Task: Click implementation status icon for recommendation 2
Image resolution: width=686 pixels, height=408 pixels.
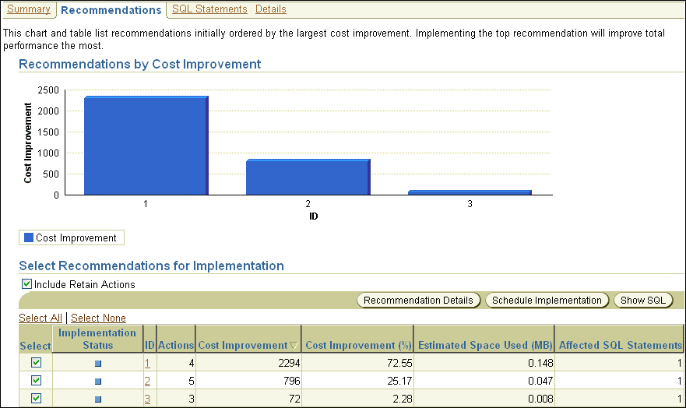Action: (x=98, y=382)
